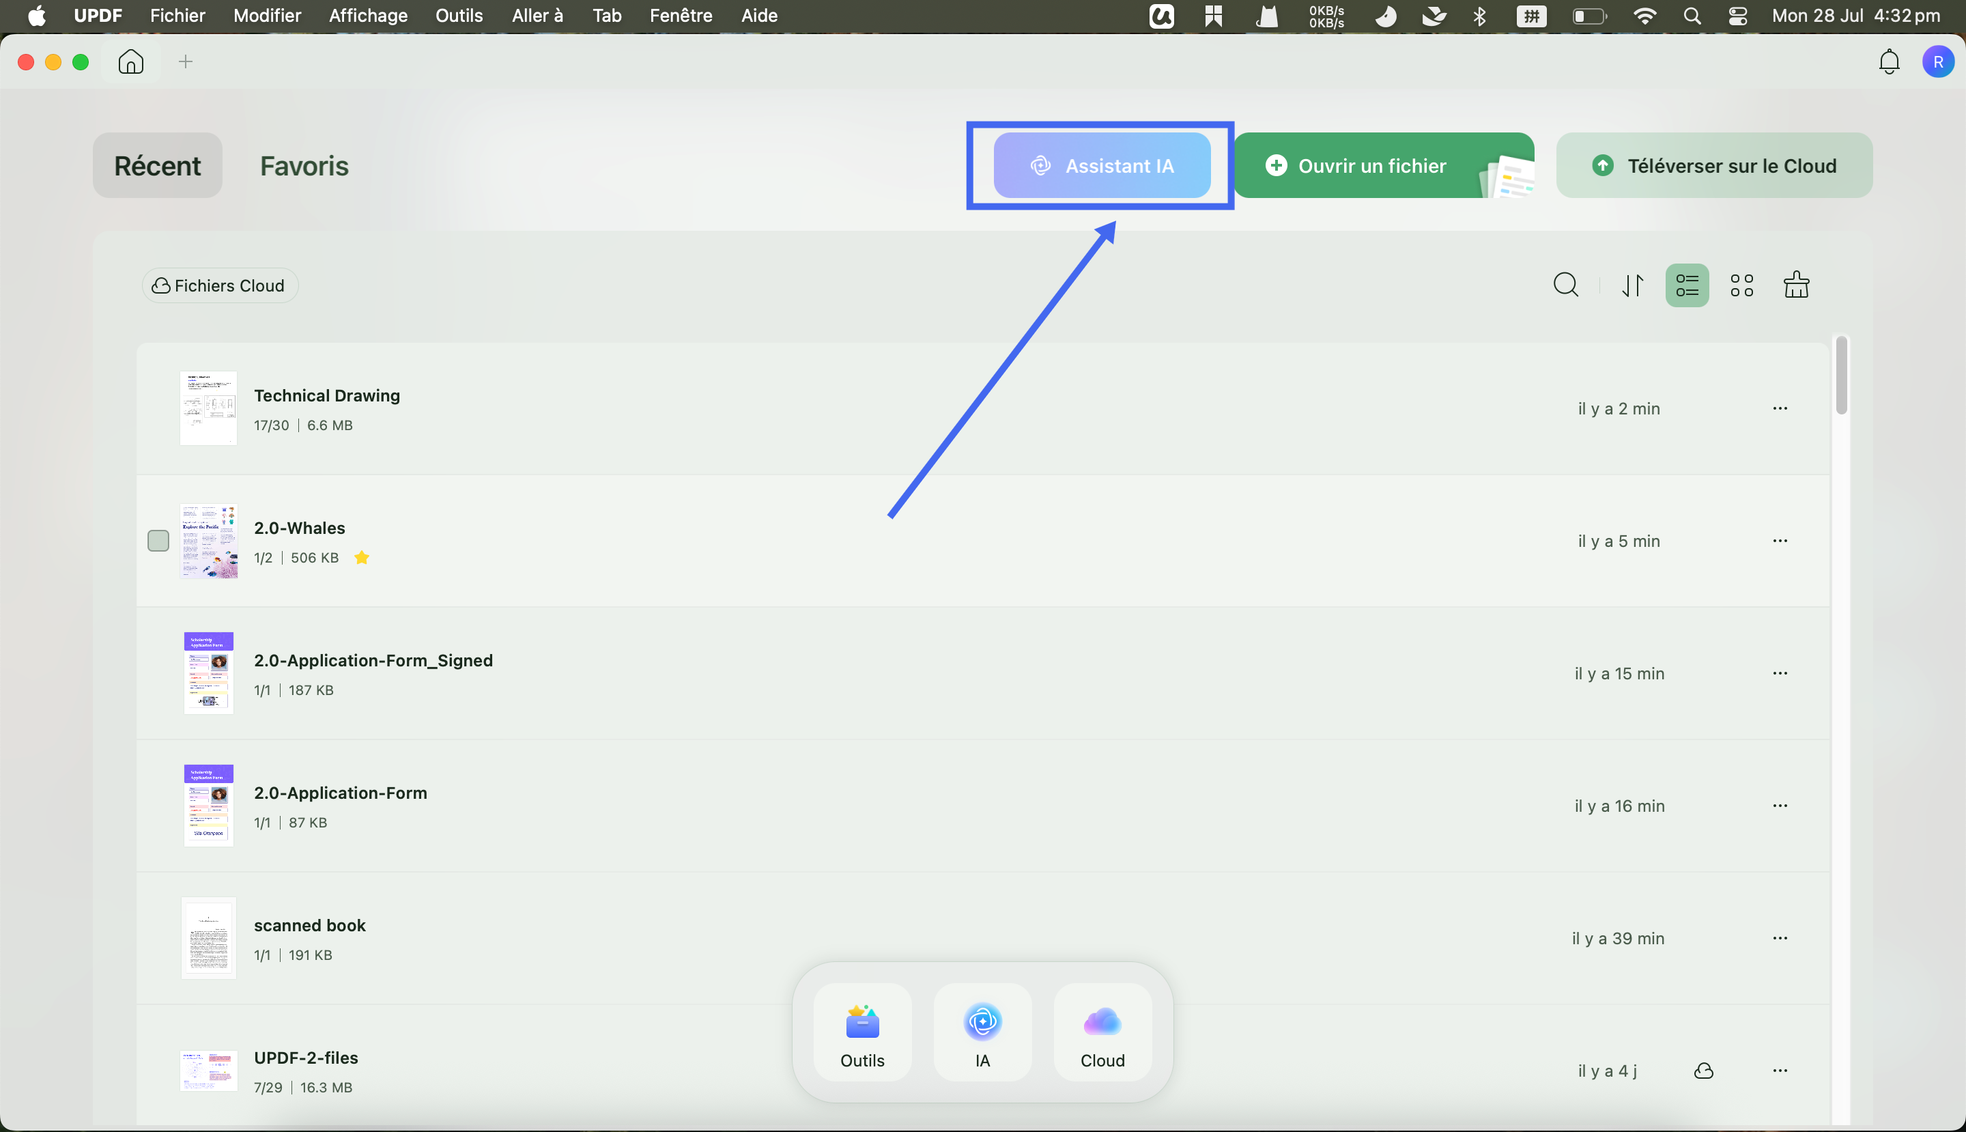
Task: Click the Bluetooth status icon
Action: (x=1479, y=16)
